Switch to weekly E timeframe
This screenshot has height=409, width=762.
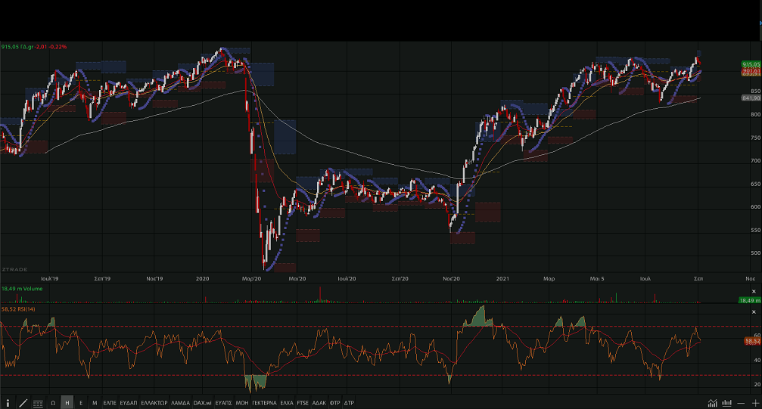coord(81,403)
